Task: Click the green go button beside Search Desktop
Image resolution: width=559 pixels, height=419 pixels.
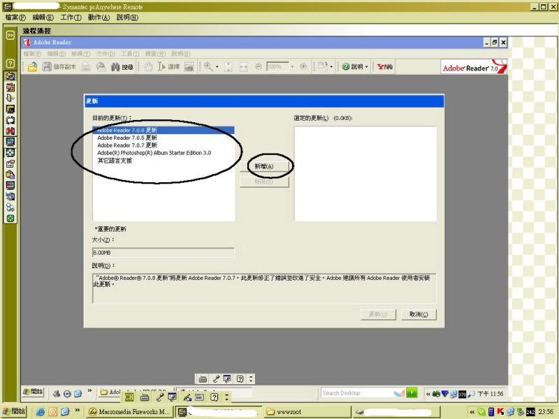Action: pos(412,393)
